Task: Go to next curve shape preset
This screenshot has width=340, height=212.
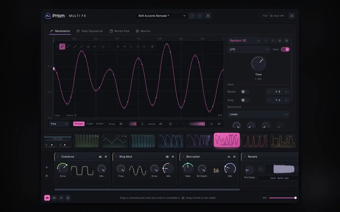Action: pos(273,41)
